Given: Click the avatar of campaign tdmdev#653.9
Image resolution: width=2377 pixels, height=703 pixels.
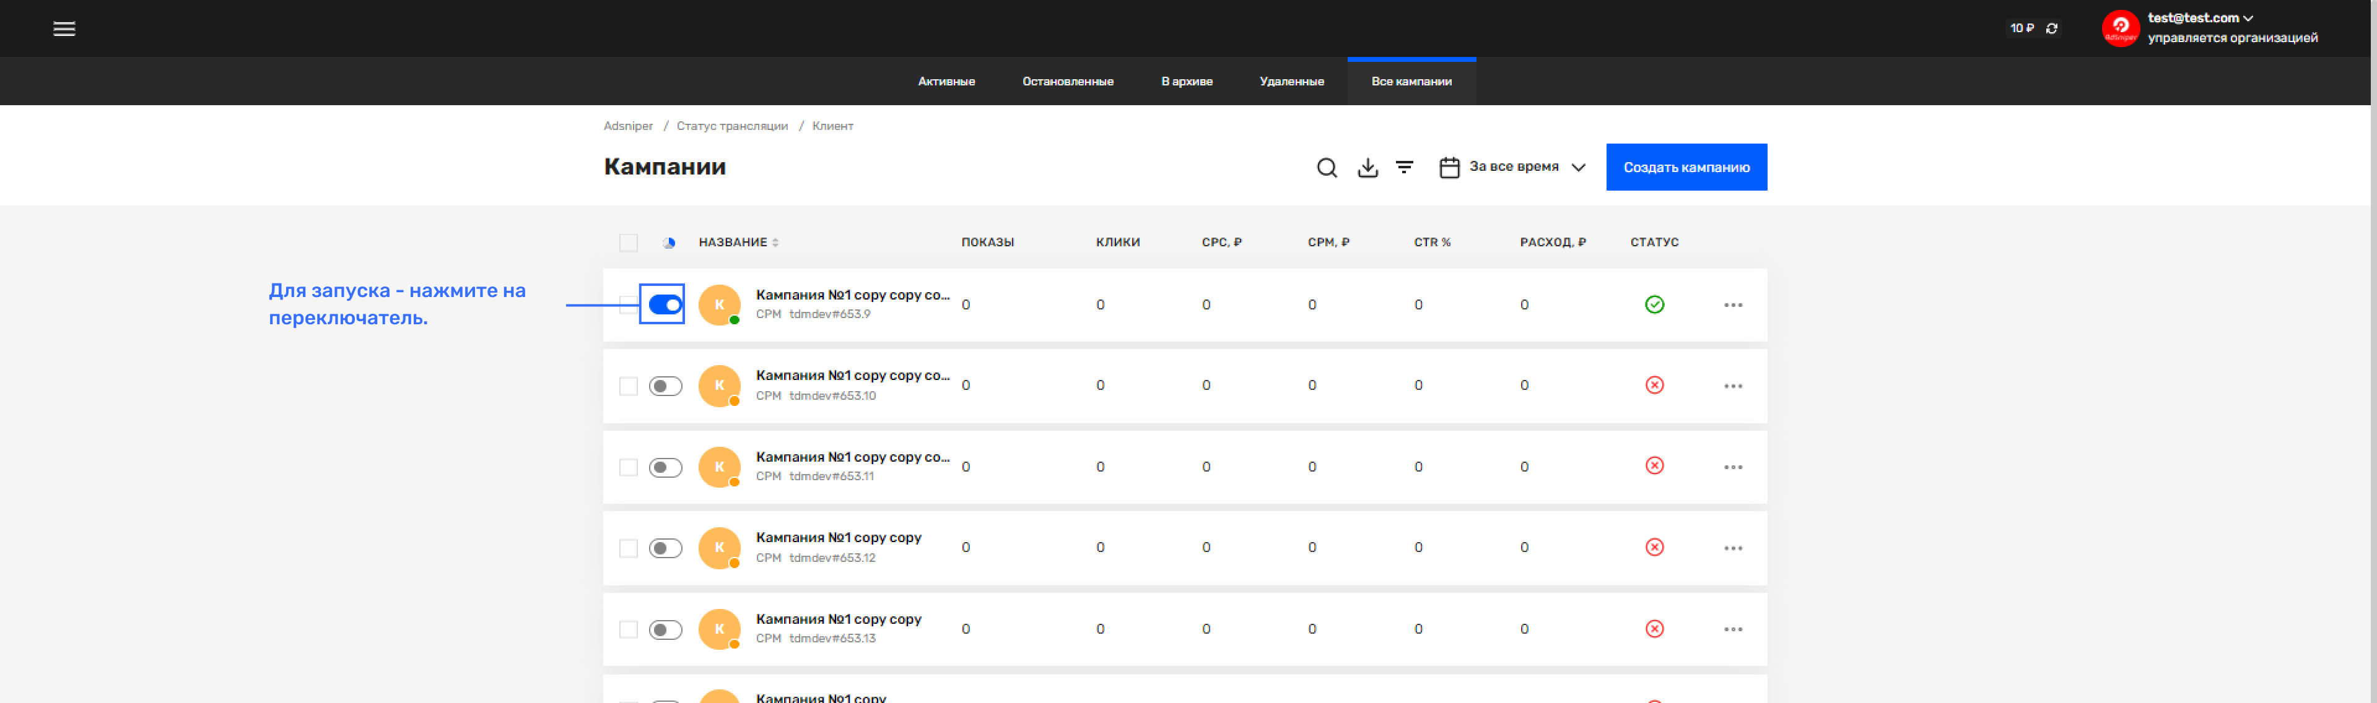Looking at the screenshot, I should (x=719, y=304).
